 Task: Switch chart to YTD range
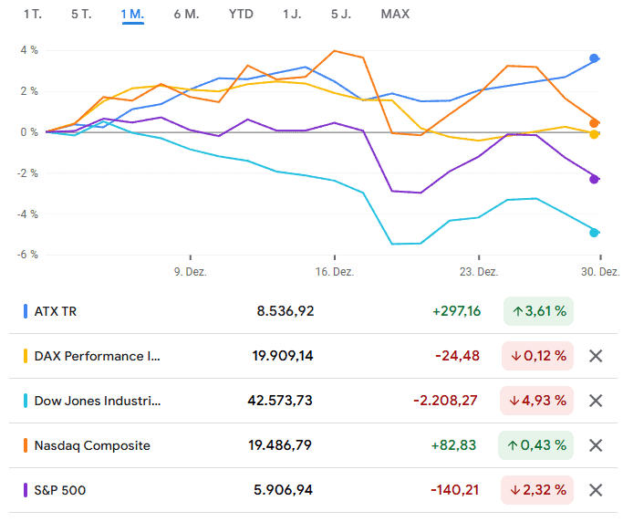click(x=241, y=15)
